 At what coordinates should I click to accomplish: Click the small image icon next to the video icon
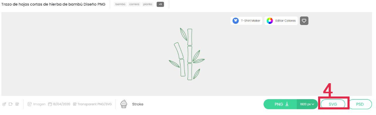[17, 104]
